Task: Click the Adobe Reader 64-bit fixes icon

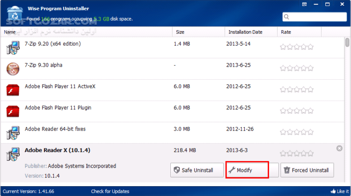Action: [13, 133]
